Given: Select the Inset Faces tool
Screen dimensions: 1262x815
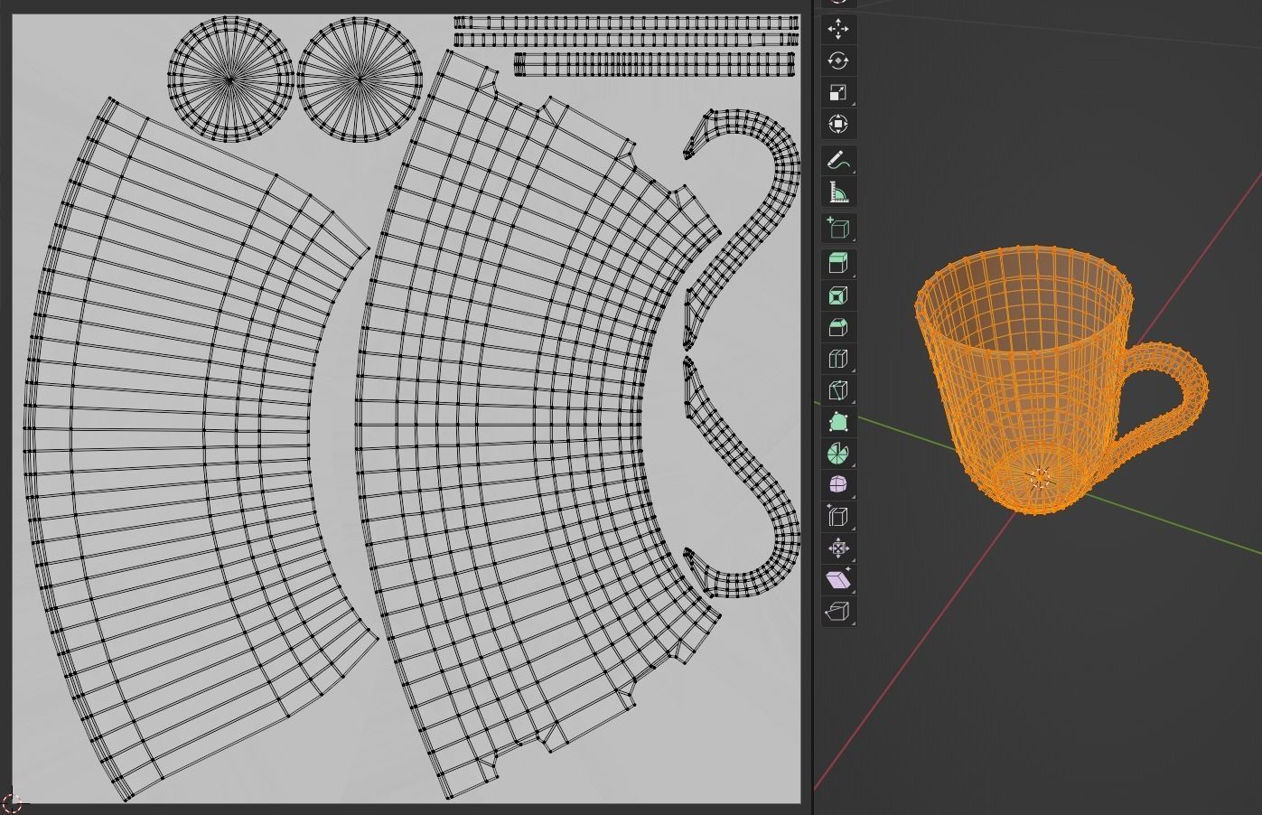Looking at the screenshot, I should (838, 295).
